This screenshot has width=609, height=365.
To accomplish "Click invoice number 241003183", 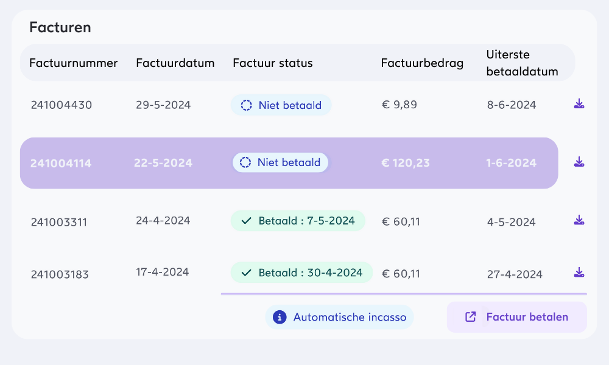I will 59,274.
